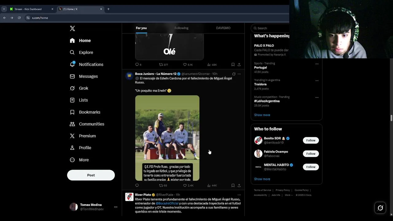The width and height of the screenshot is (393, 221).
Task: Follow MENTAL HABITO
Action: (x=311, y=167)
